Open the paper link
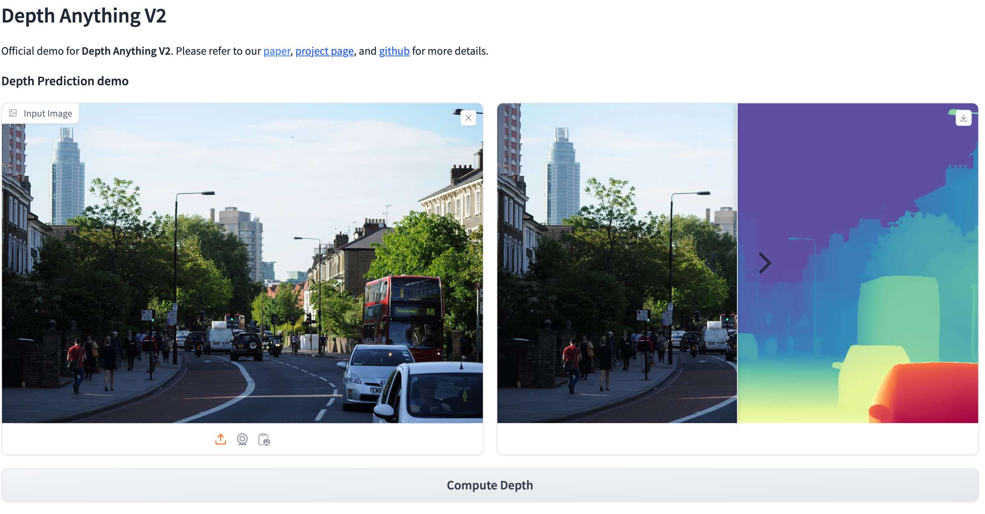Screen dimensions: 985x514 coord(277,51)
